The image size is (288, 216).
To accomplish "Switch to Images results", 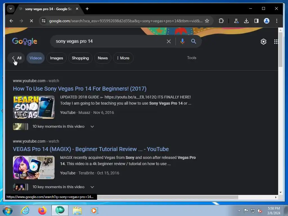I will [x=57, y=58].
